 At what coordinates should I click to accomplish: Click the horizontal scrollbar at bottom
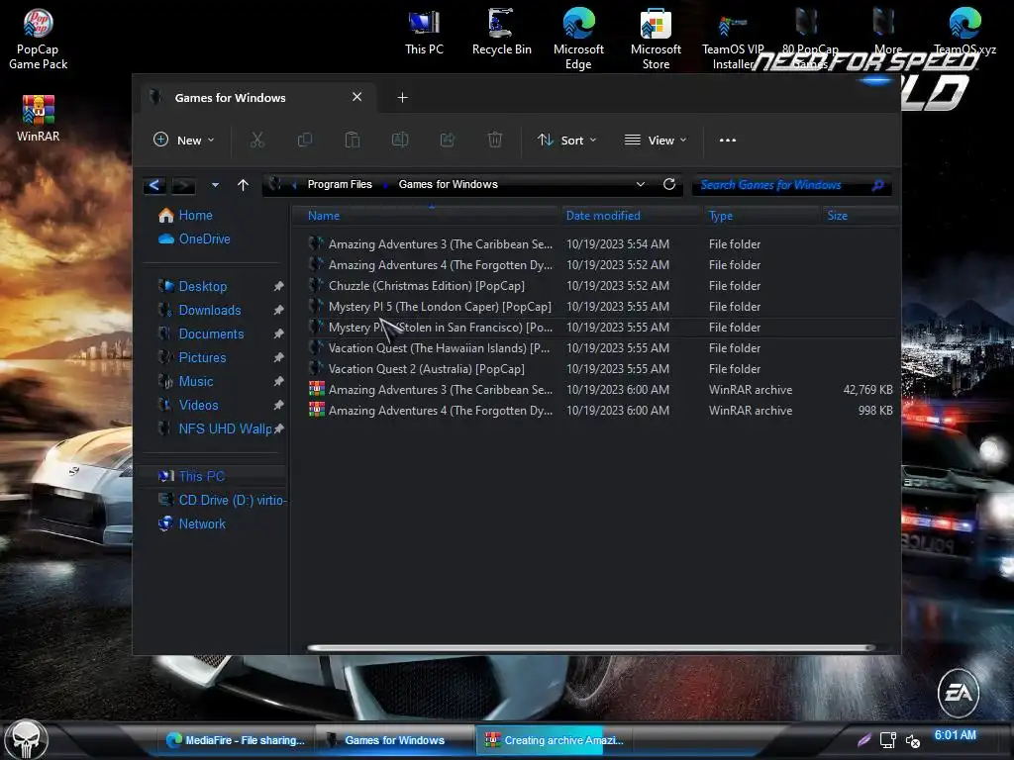(x=591, y=647)
